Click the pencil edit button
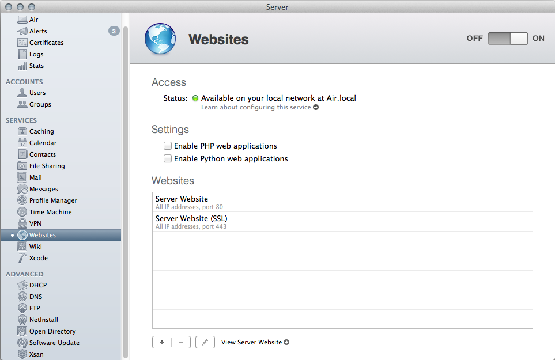Screen dimensions: 555x360 click(205, 342)
